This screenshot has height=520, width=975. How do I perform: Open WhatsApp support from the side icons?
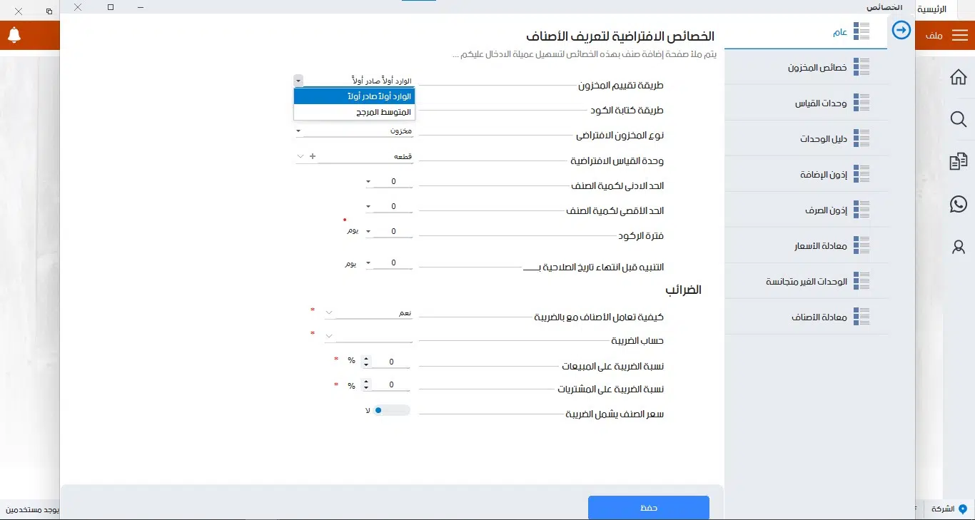tap(958, 204)
